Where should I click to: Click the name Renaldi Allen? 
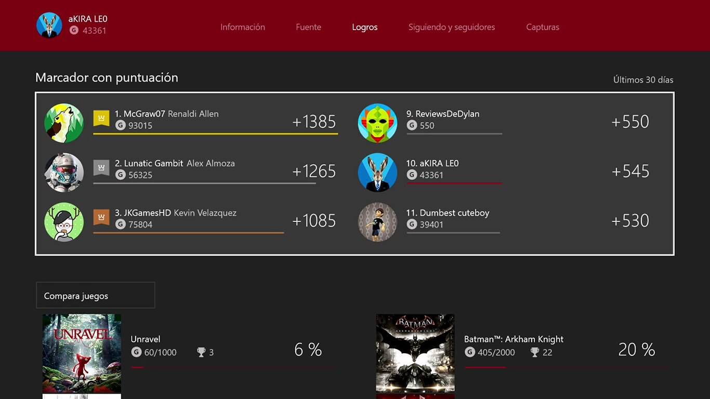tap(193, 114)
